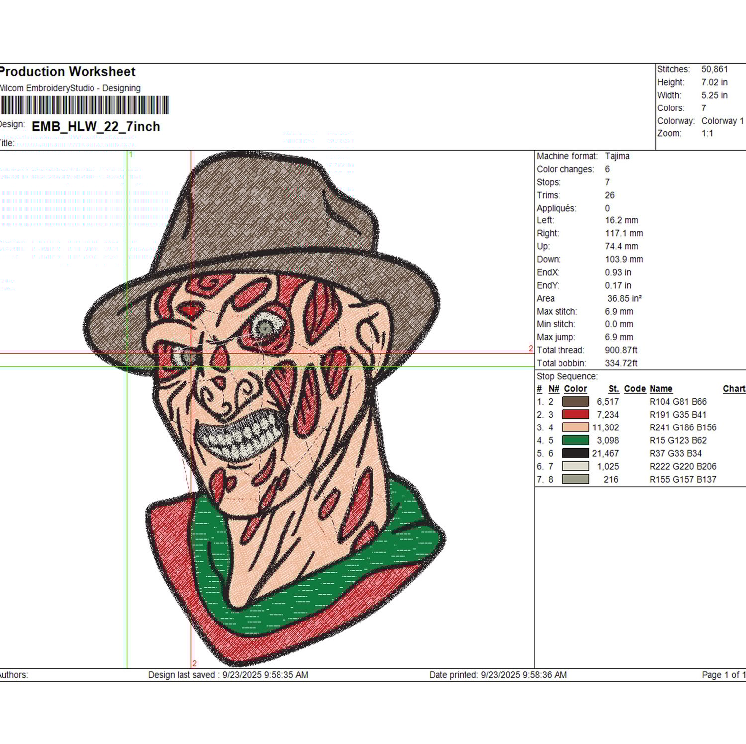
Task: Select the Up value "74.4 mm"
Action: [621, 246]
